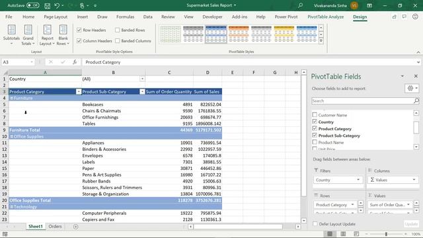Viewport: 423px width, 238px height.
Task: Switch to Normal view
Action: [330, 233]
